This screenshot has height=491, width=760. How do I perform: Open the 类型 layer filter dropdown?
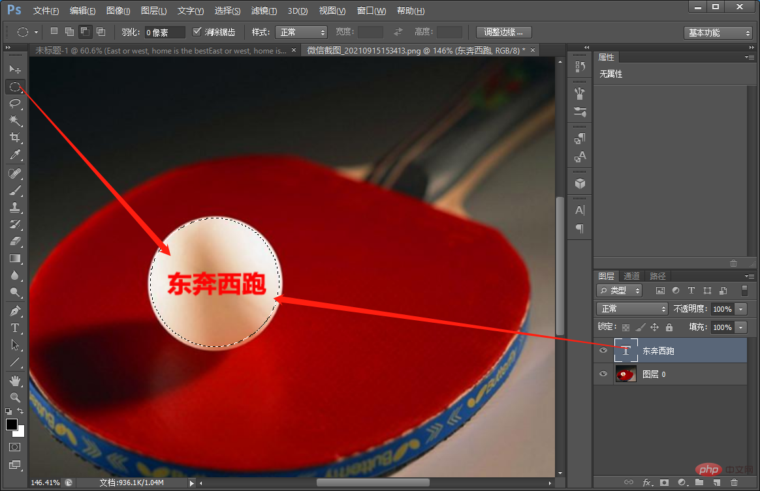619,291
